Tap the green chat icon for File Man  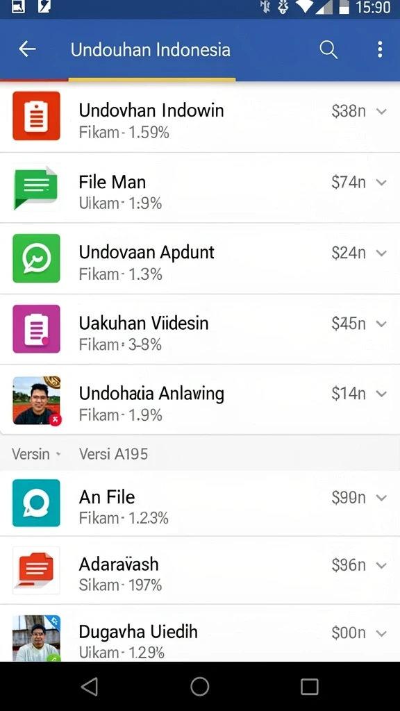coord(36,187)
